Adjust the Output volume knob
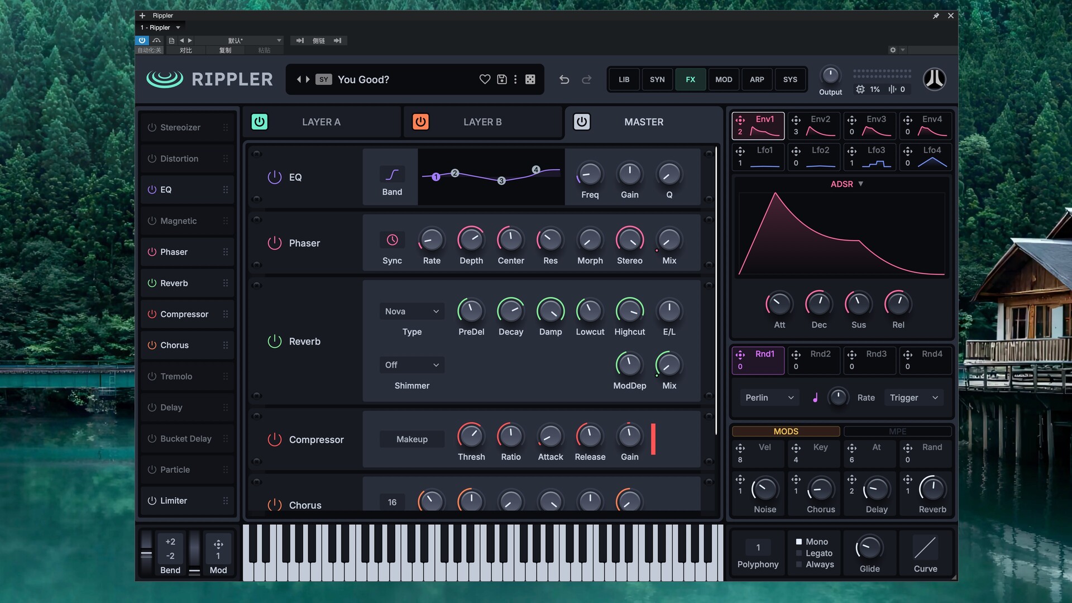The image size is (1072, 603). (830, 75)
